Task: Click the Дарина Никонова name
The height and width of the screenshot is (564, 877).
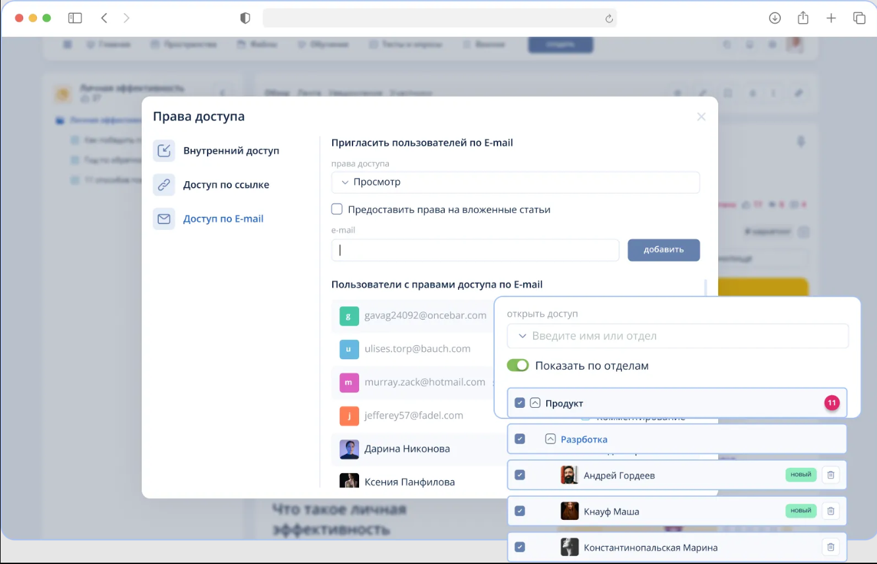Action: [407, 449]
